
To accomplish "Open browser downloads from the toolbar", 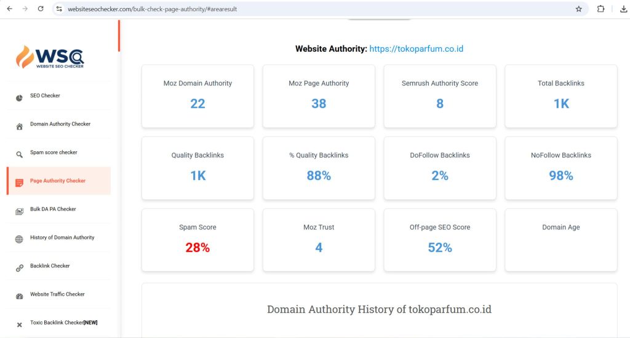I will 623,9.
